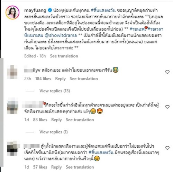See translation of the 184 likes comment

click(x=84, y=79)
